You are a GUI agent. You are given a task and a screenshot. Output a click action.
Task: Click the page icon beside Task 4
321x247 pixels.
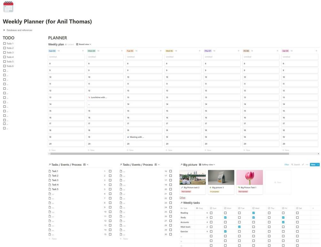click(x=50, y=185)
